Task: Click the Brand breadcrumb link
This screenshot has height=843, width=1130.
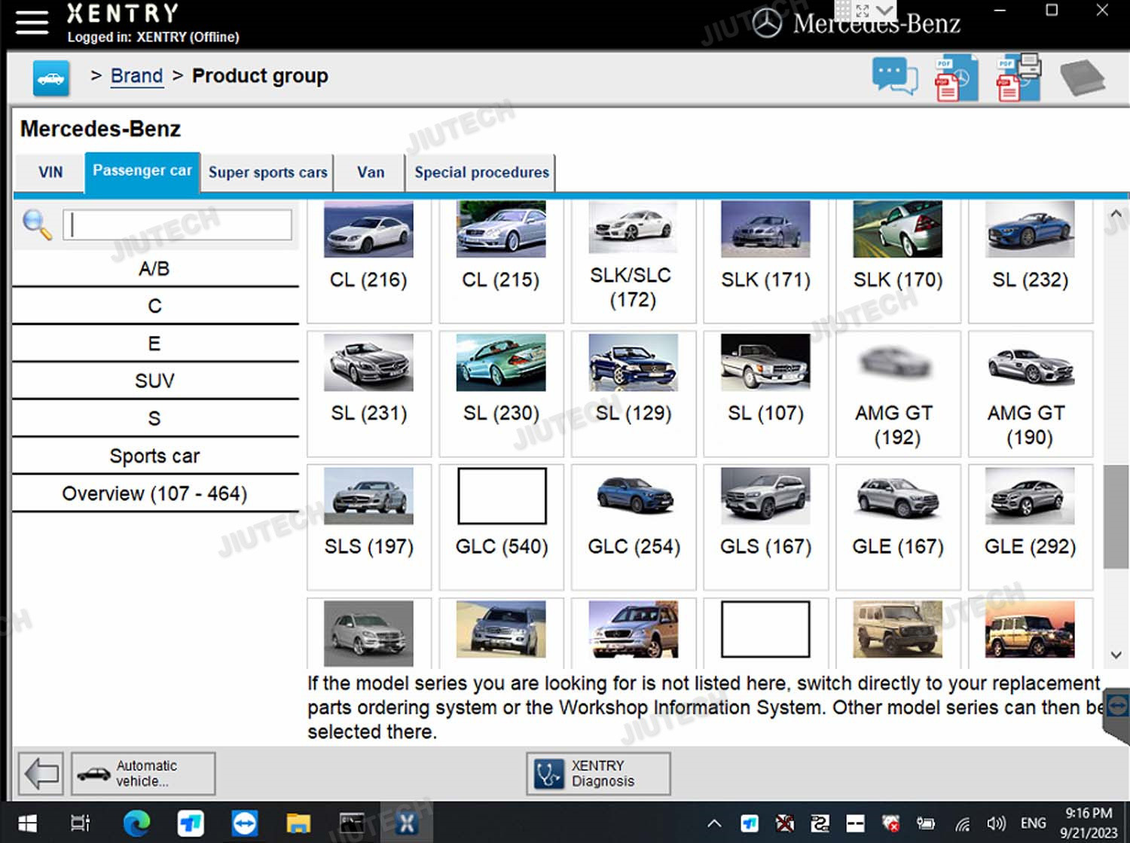Action: click(x=136, y=76)
